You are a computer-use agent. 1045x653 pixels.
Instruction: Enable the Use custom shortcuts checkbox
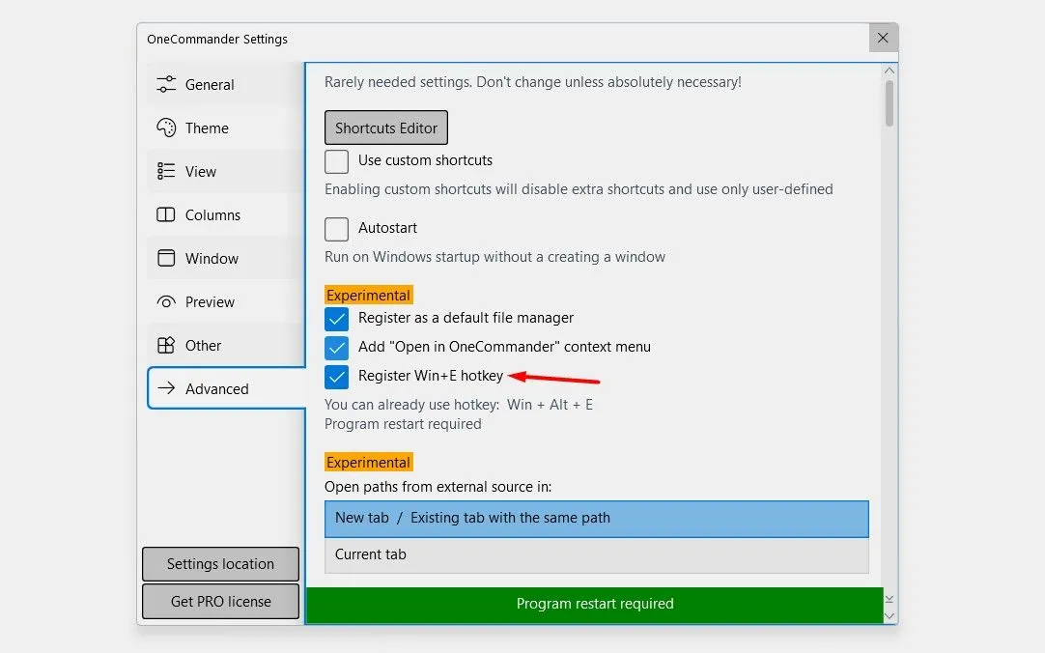(337, 161)
